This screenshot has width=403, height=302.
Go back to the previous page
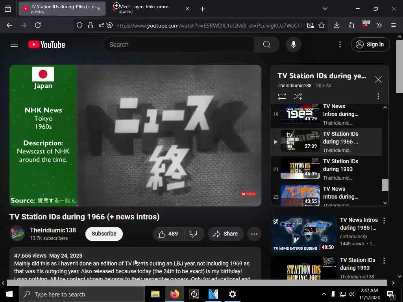pyautogui.click(x=9, y=25)
